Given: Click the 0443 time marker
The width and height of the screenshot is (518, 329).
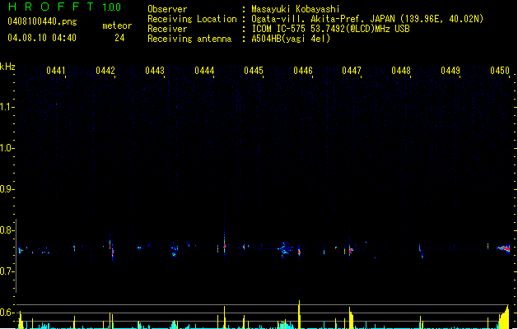Looking at the screenshot, I should tap(155, 71).
